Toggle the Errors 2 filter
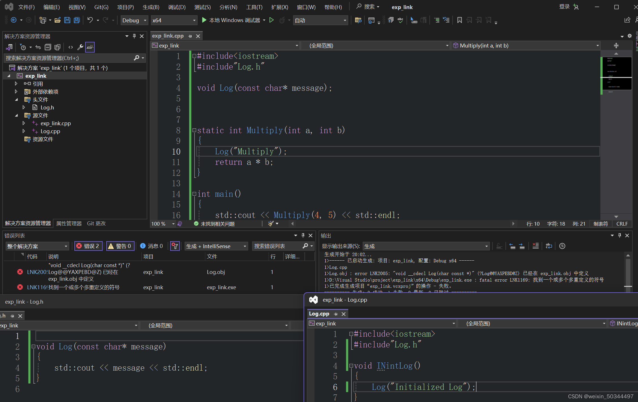 [88, 246]
